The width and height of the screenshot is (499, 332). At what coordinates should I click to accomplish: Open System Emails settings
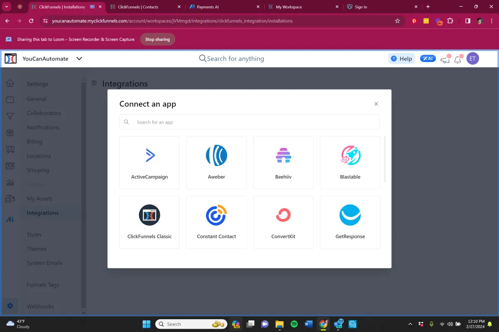pos(44,263)
